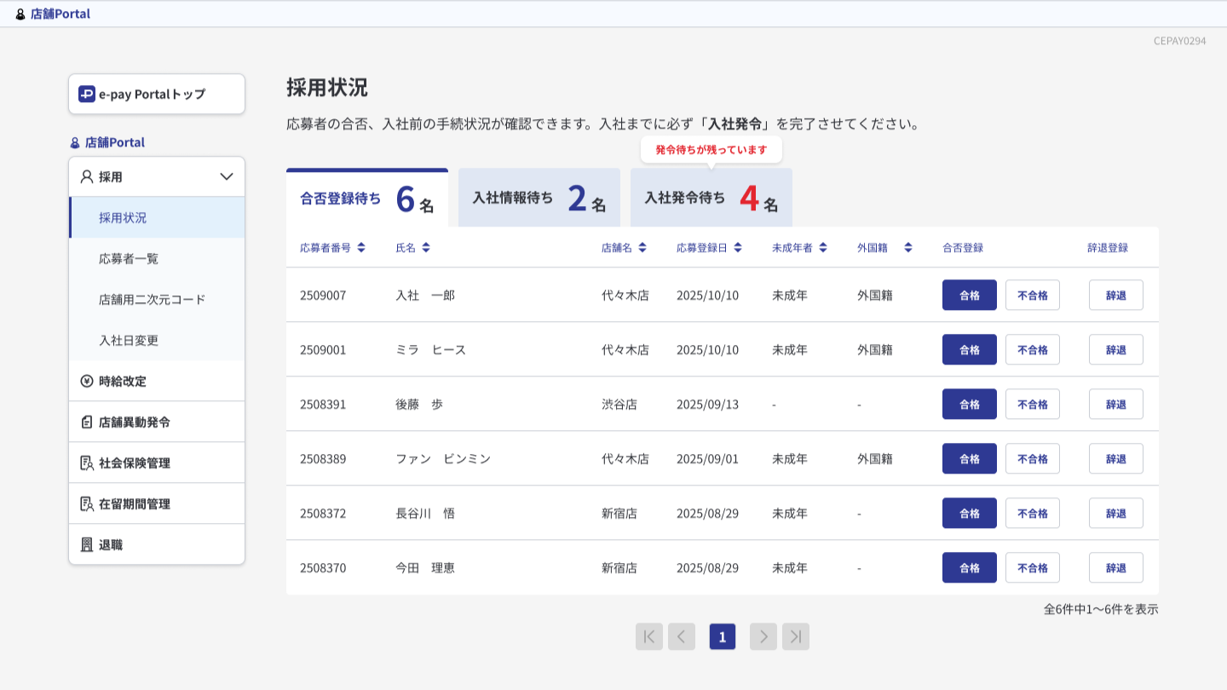Open the 合否登録待ち tab

(367, 198)
